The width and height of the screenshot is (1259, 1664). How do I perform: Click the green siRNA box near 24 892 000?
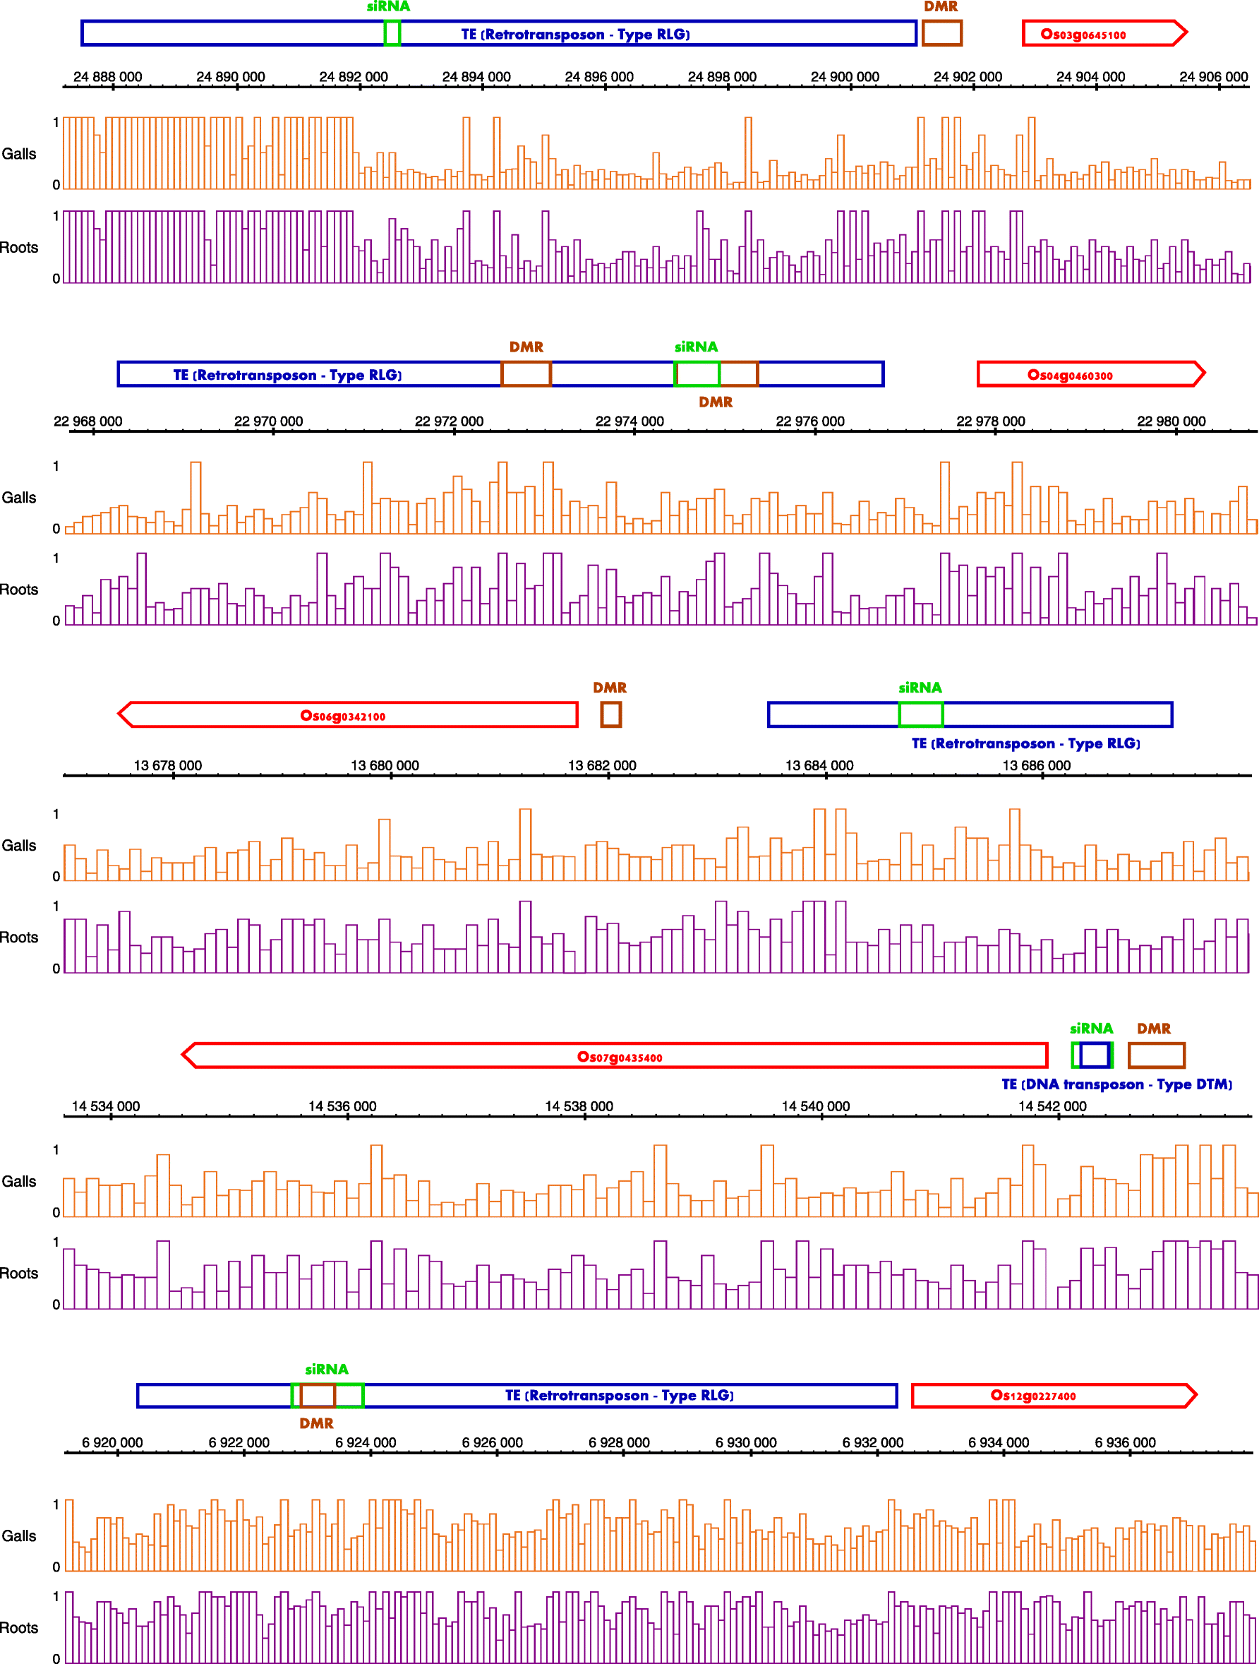(x=392, y=34)
